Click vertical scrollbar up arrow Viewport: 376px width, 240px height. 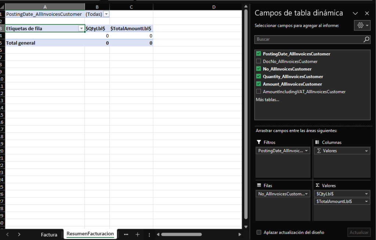point(246,7)
